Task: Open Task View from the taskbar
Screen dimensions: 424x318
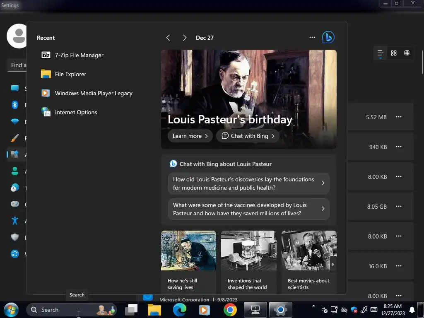Action: tap(131, 310)
